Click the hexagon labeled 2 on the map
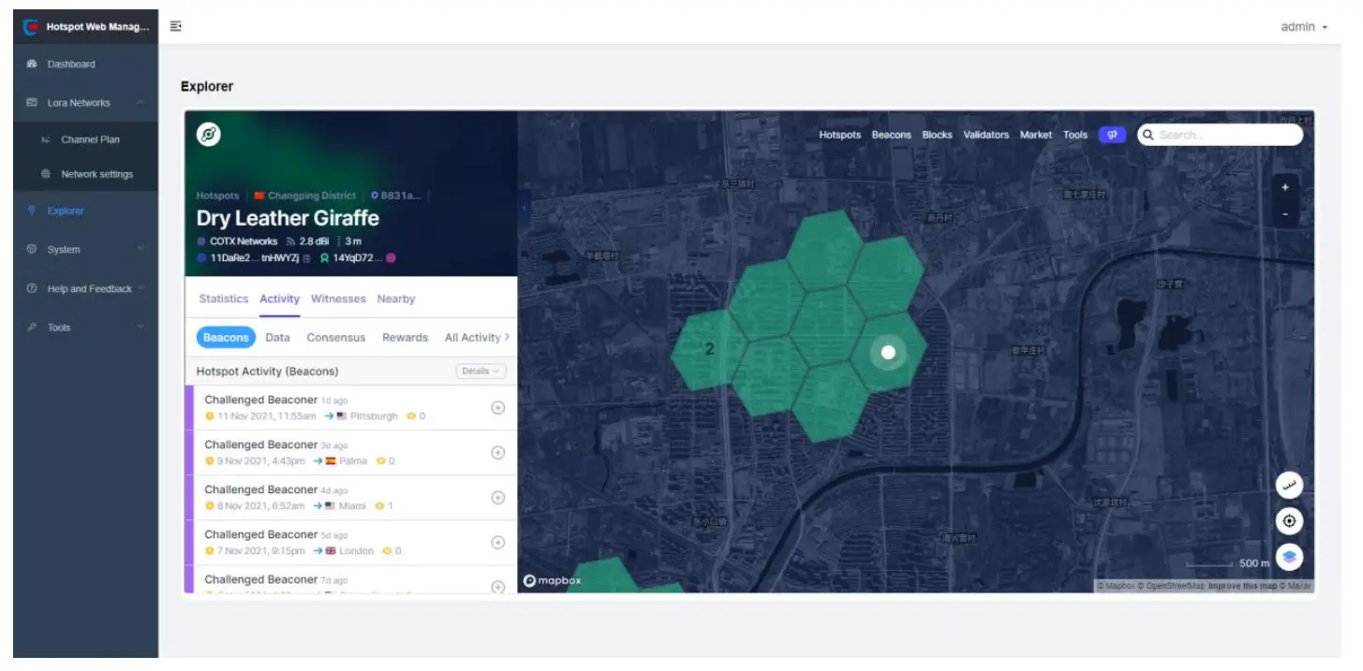This screenshot has height=671, width=1363. click(x=709, y=349)
